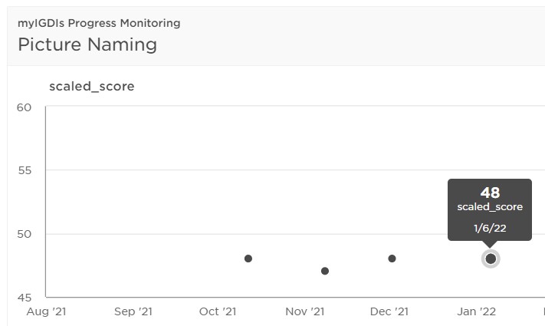This screenshot has width=545, height=326.
Task: Click the 45 y-axis label
Action: tap(25, 298)
